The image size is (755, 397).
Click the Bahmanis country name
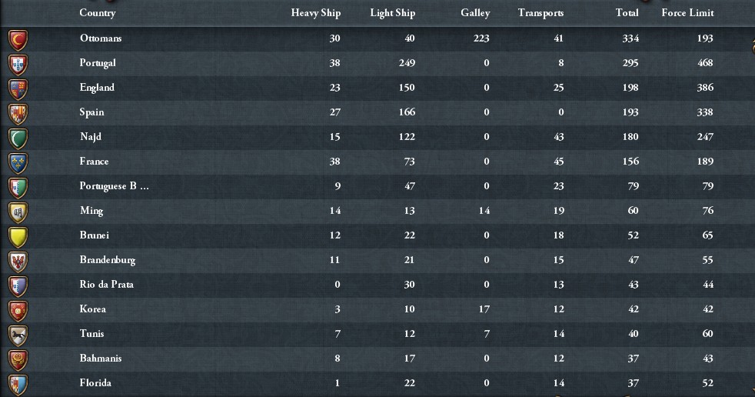pyautogui.click(x=101, y=359)
